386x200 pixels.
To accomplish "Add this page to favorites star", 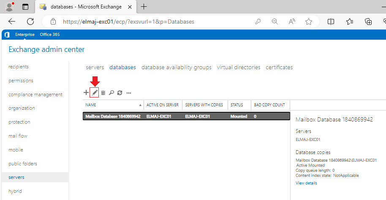I will (309, 22).
